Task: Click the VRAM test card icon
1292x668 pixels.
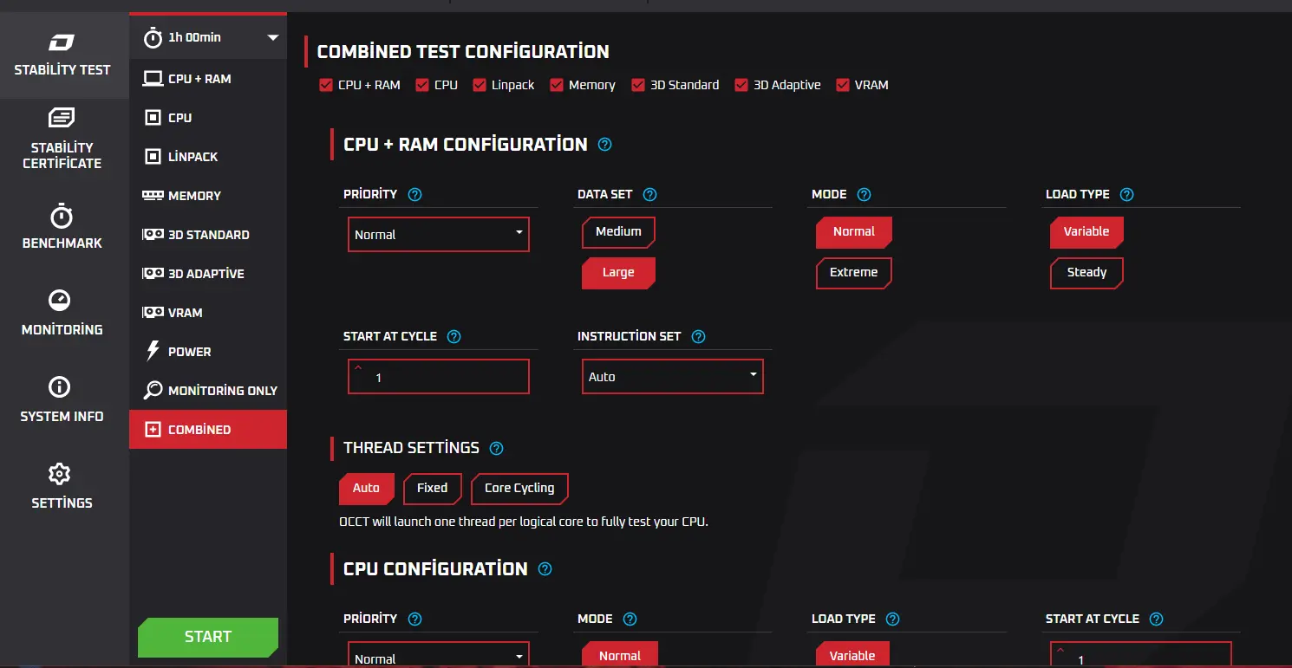Action: 153,312
